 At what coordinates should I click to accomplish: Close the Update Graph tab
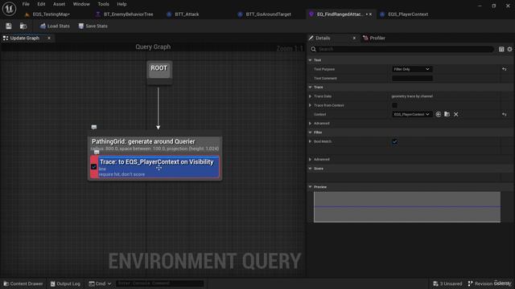point(49,38)
